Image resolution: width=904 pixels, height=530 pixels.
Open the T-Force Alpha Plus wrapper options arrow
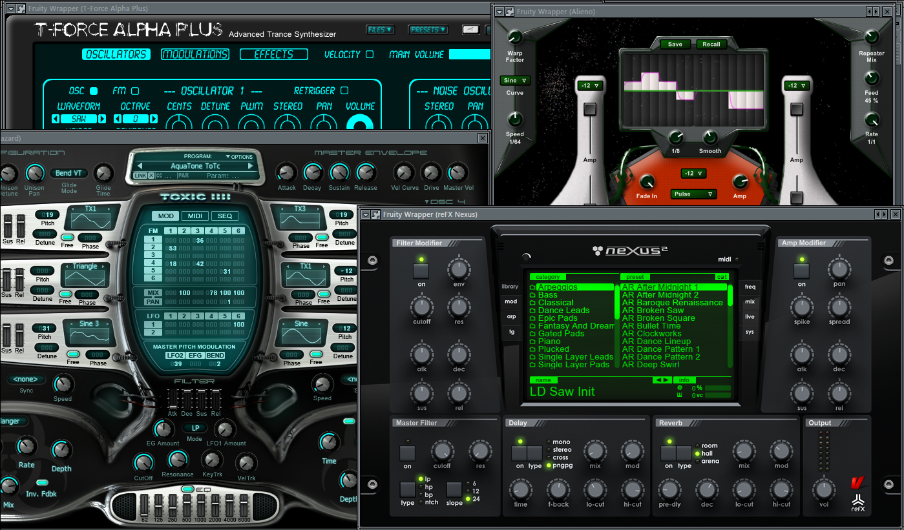point(10,9)
